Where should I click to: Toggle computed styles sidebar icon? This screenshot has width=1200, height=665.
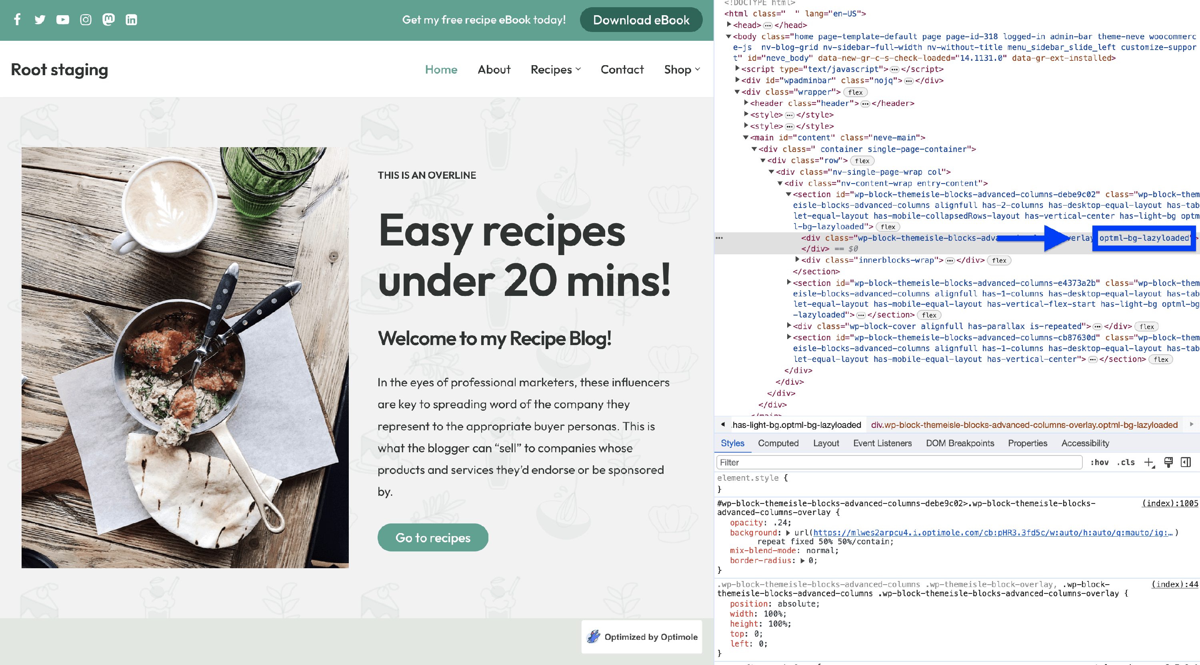click(x=1186, y=462)
